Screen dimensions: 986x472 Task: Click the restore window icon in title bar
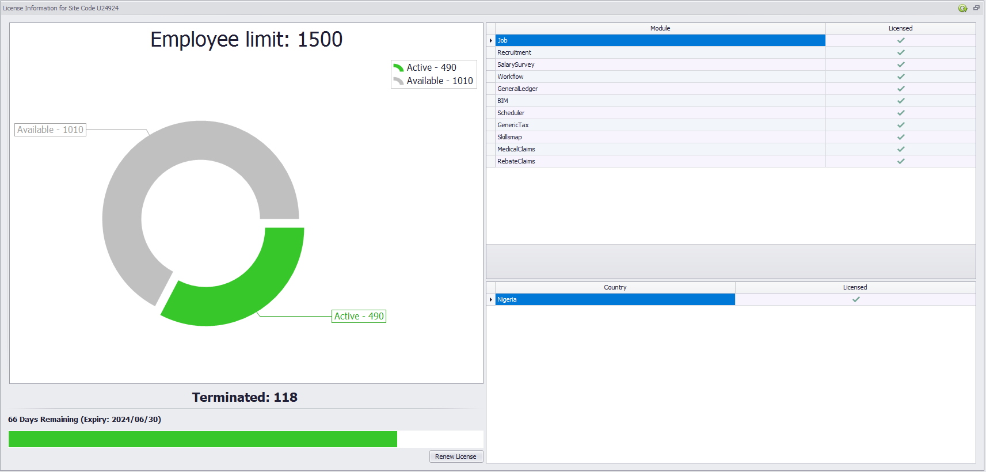coord(976,8)
